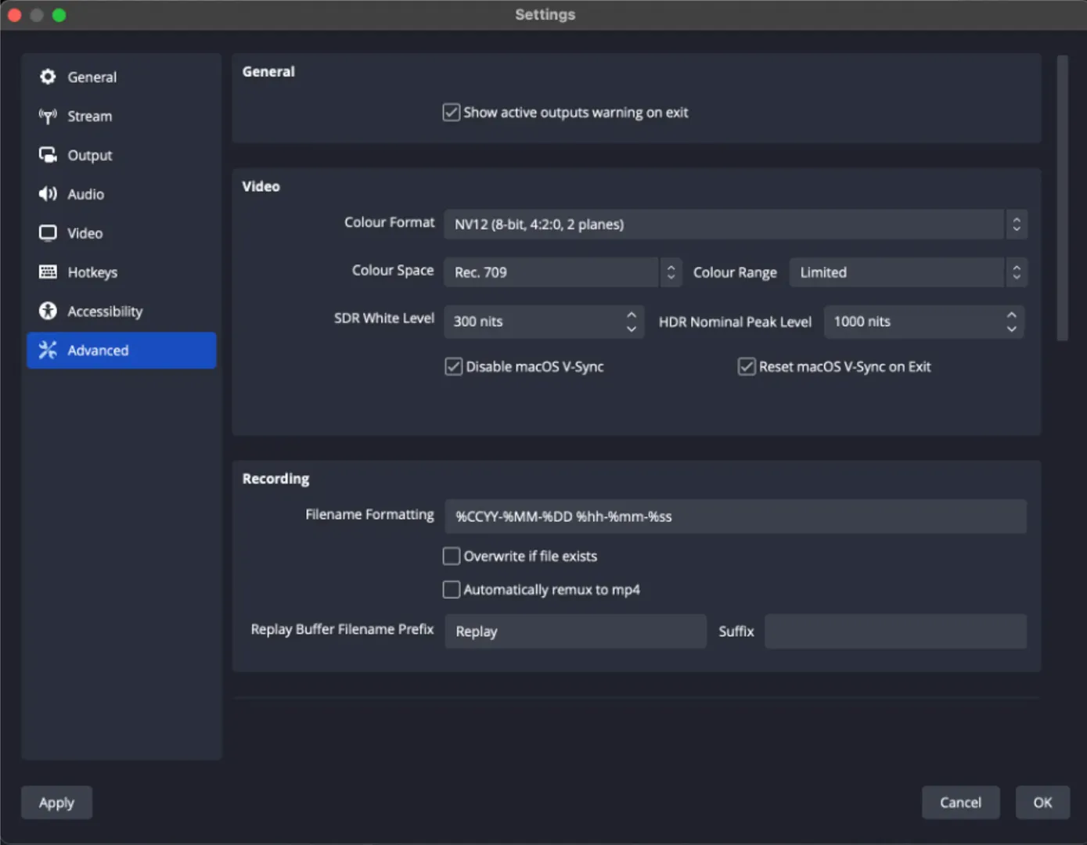Open the General settings tab
The height and width of the screenshot is (845, 1087).
pyautogui.click(x=121, y=77)
